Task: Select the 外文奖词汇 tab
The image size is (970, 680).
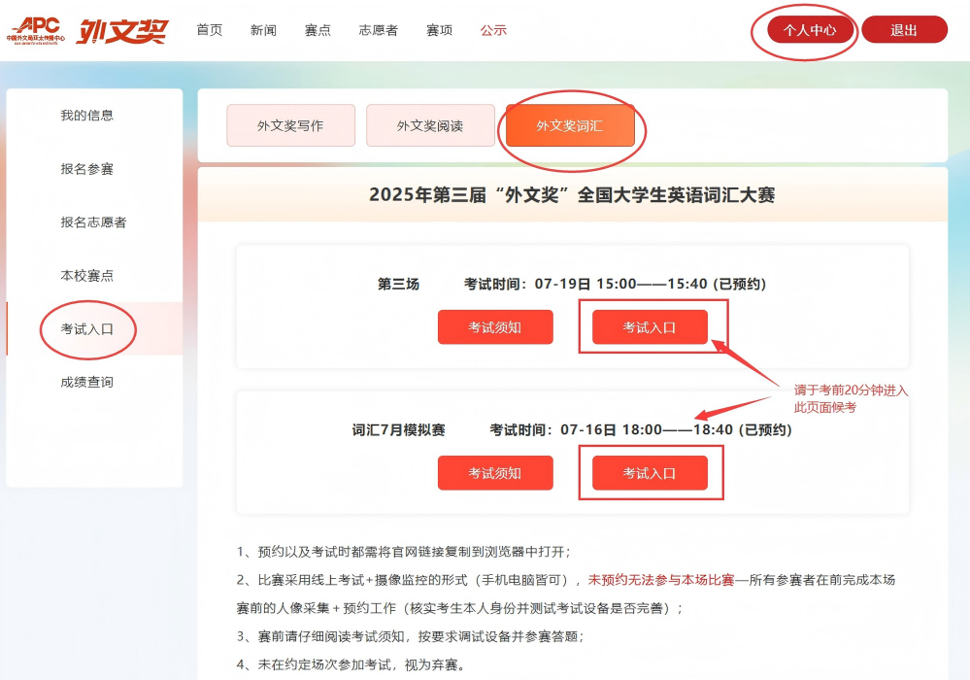Action: pos(570,126)
